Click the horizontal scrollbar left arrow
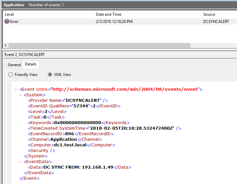237x184 pixels. pos(6,45)
